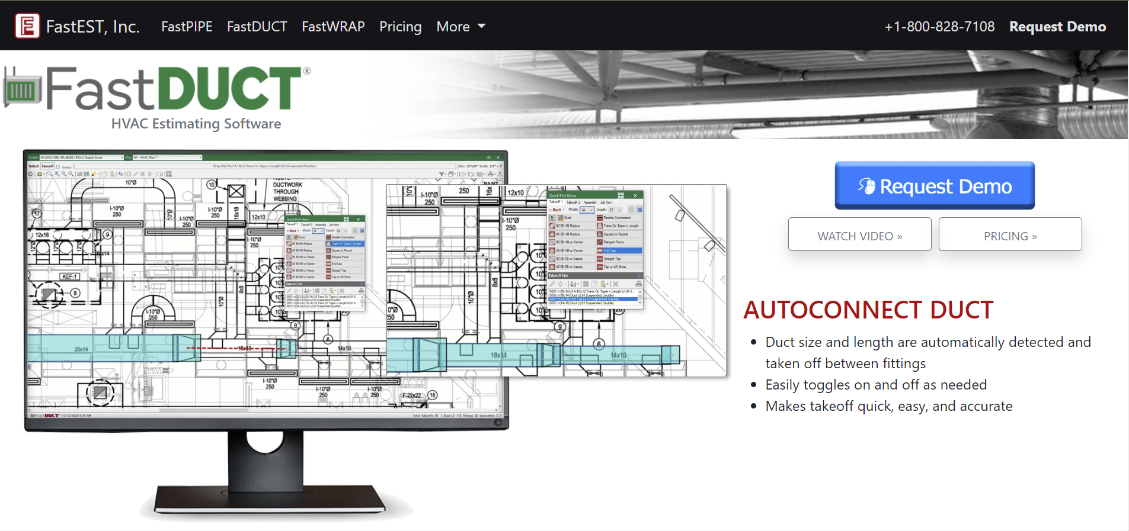Image resolution: width=1129 pixels, height=531 pixels.
Task: Click the blue Request Demo button
Action: pos(935,185)
